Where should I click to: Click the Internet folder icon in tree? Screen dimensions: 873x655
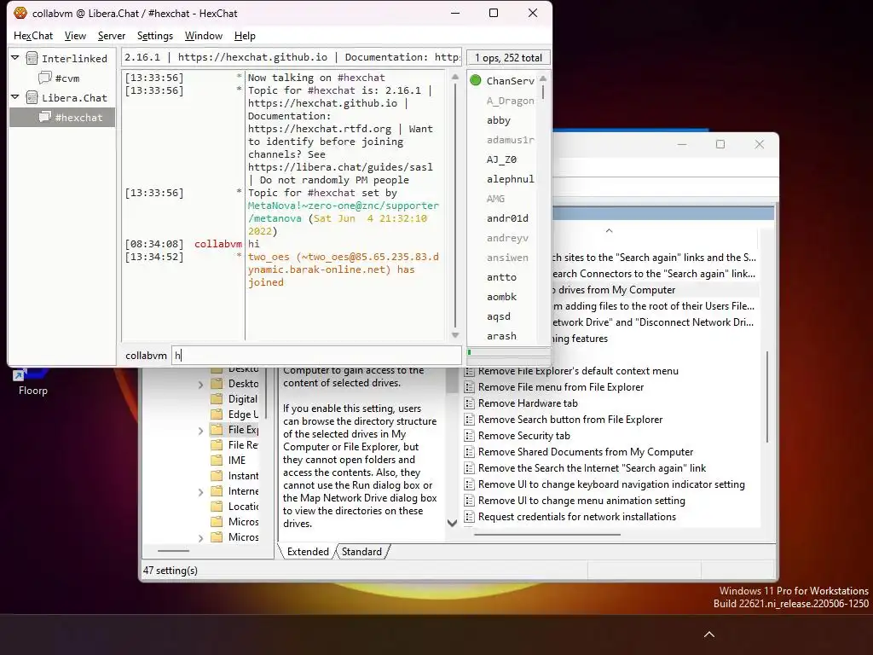coord(217,491)
